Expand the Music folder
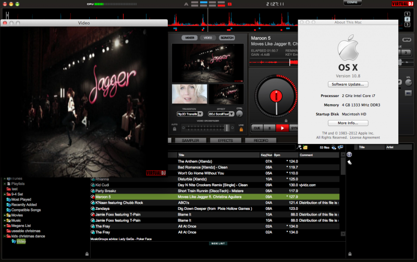Viewport: 417px width, 262px height. click(x=5, y=220)
